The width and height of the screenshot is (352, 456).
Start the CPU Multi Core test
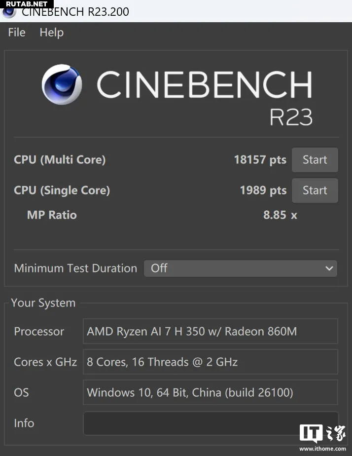[315, 160]
